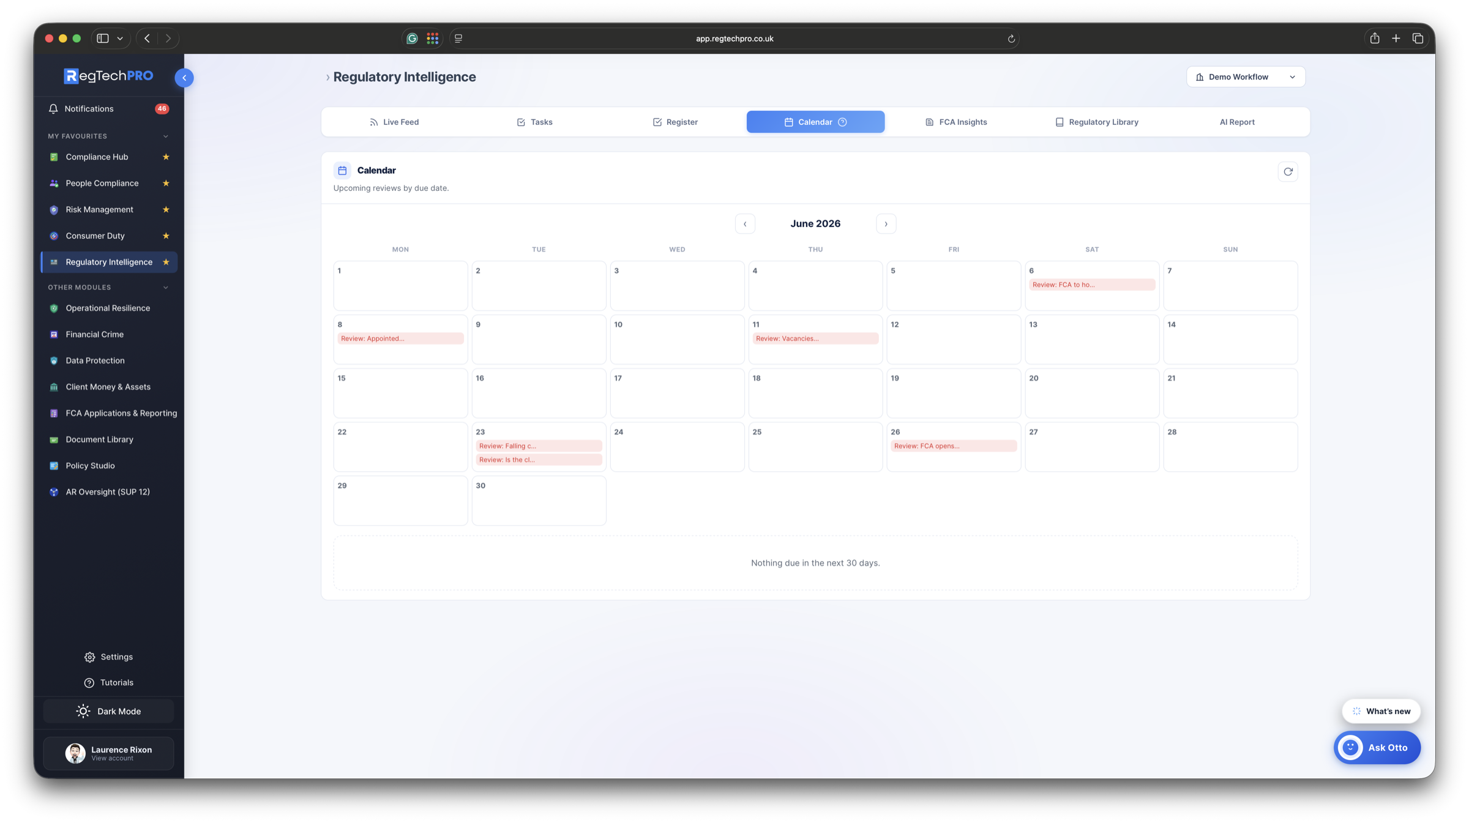Open the Notifications bell in sidebar
Image resolution: width=1469 pixels, height=823 pixels.
53,109
